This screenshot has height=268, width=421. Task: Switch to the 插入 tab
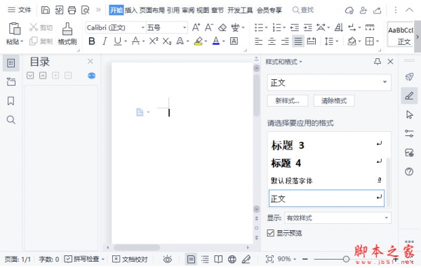(131, 11)
